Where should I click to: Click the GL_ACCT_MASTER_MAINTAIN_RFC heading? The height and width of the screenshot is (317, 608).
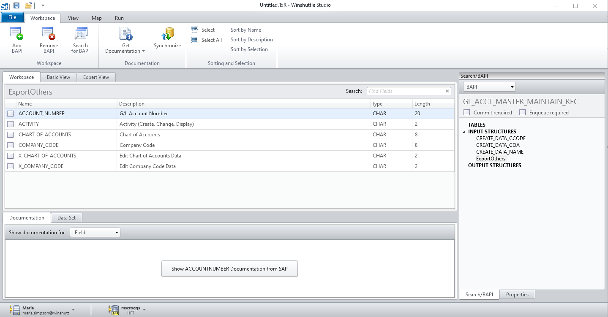pyautogui.click(x=521, y=102)
